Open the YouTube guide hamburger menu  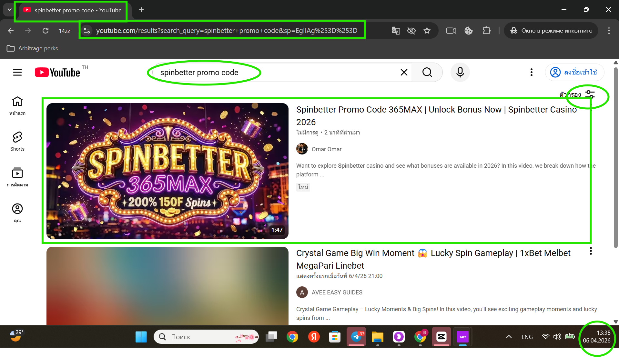(x=17, y=72)
